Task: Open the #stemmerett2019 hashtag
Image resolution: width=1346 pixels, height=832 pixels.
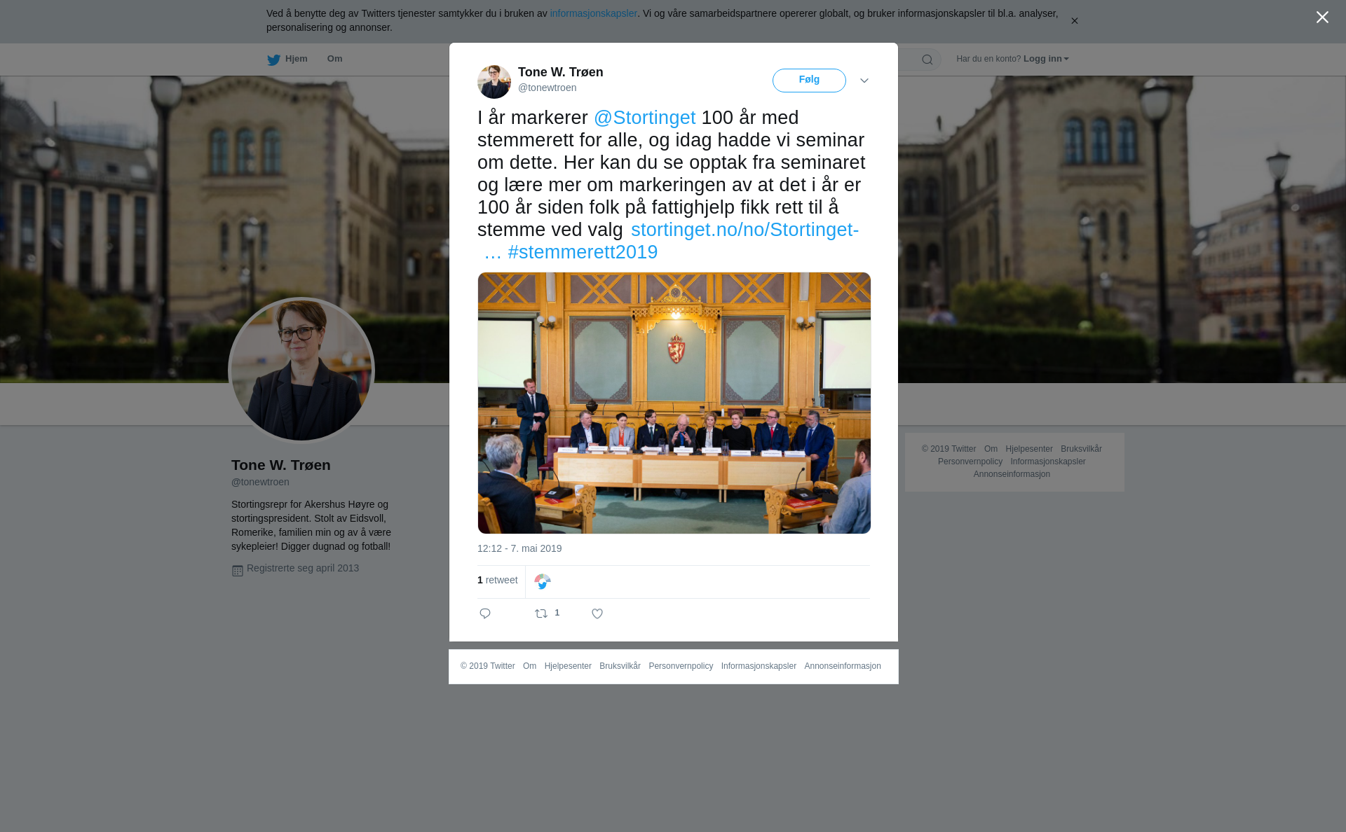Action: tap(583, 252)
